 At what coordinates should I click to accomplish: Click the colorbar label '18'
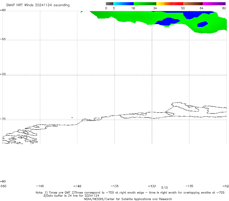pyautogui.click(x=133, y=8)
